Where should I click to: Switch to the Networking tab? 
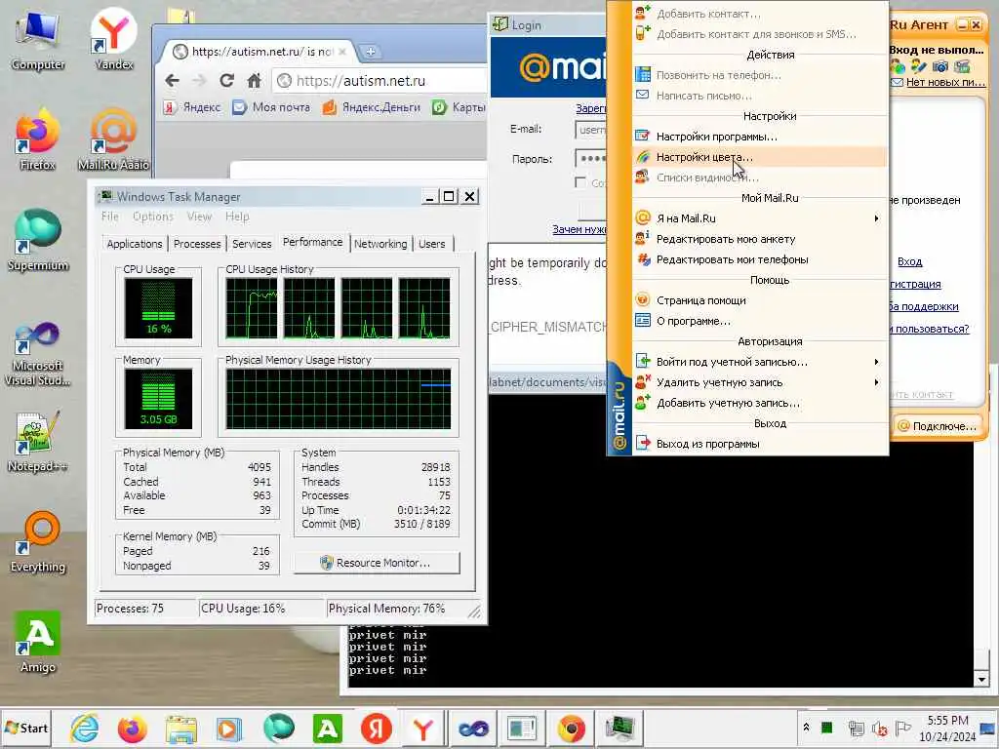click(x=380, y=244)
